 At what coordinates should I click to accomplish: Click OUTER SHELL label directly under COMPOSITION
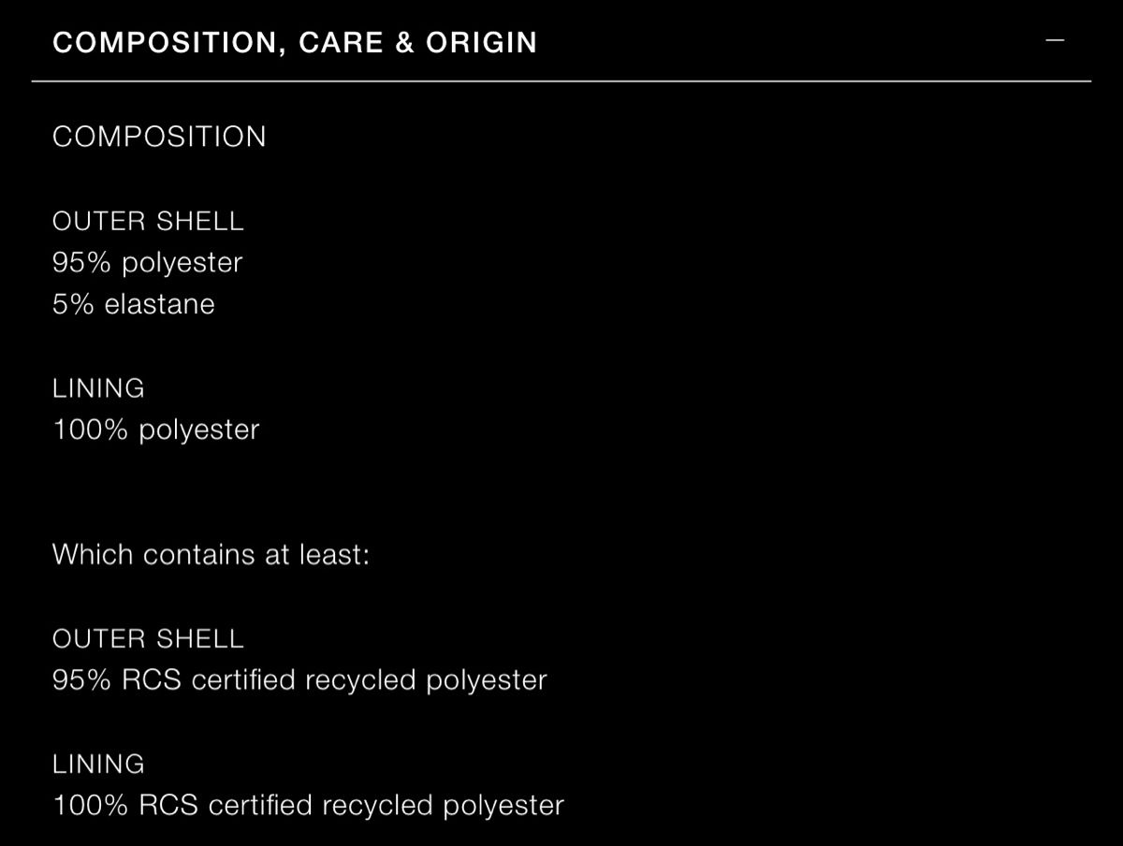148,221
